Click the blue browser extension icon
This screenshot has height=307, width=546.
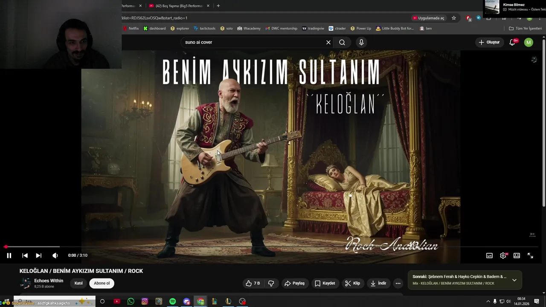click(x=479, y=17)
